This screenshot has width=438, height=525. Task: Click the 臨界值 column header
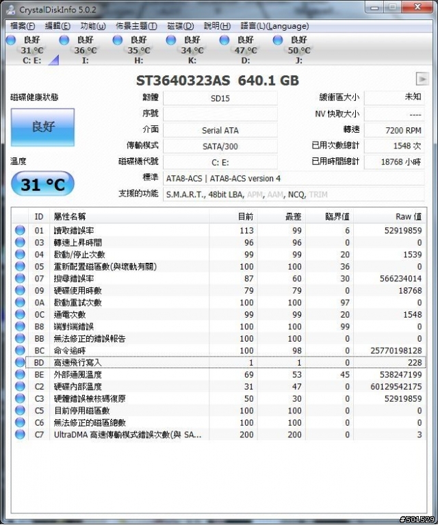pyautogui.click(x=329, y=216)
